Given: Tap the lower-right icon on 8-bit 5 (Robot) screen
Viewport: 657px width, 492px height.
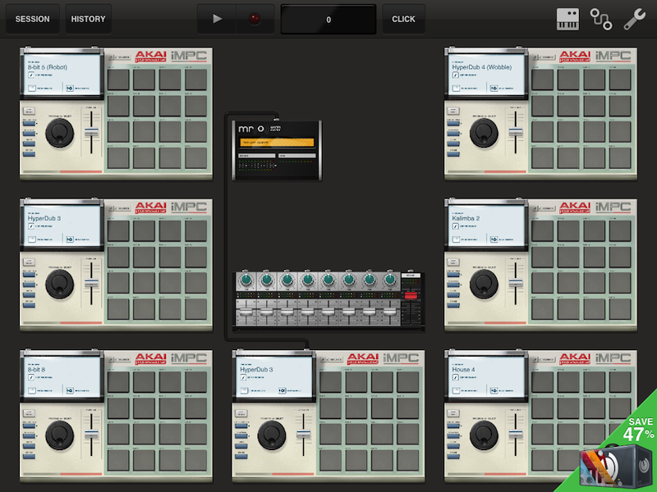Looking at the screenshot, I should coord(70,89).
